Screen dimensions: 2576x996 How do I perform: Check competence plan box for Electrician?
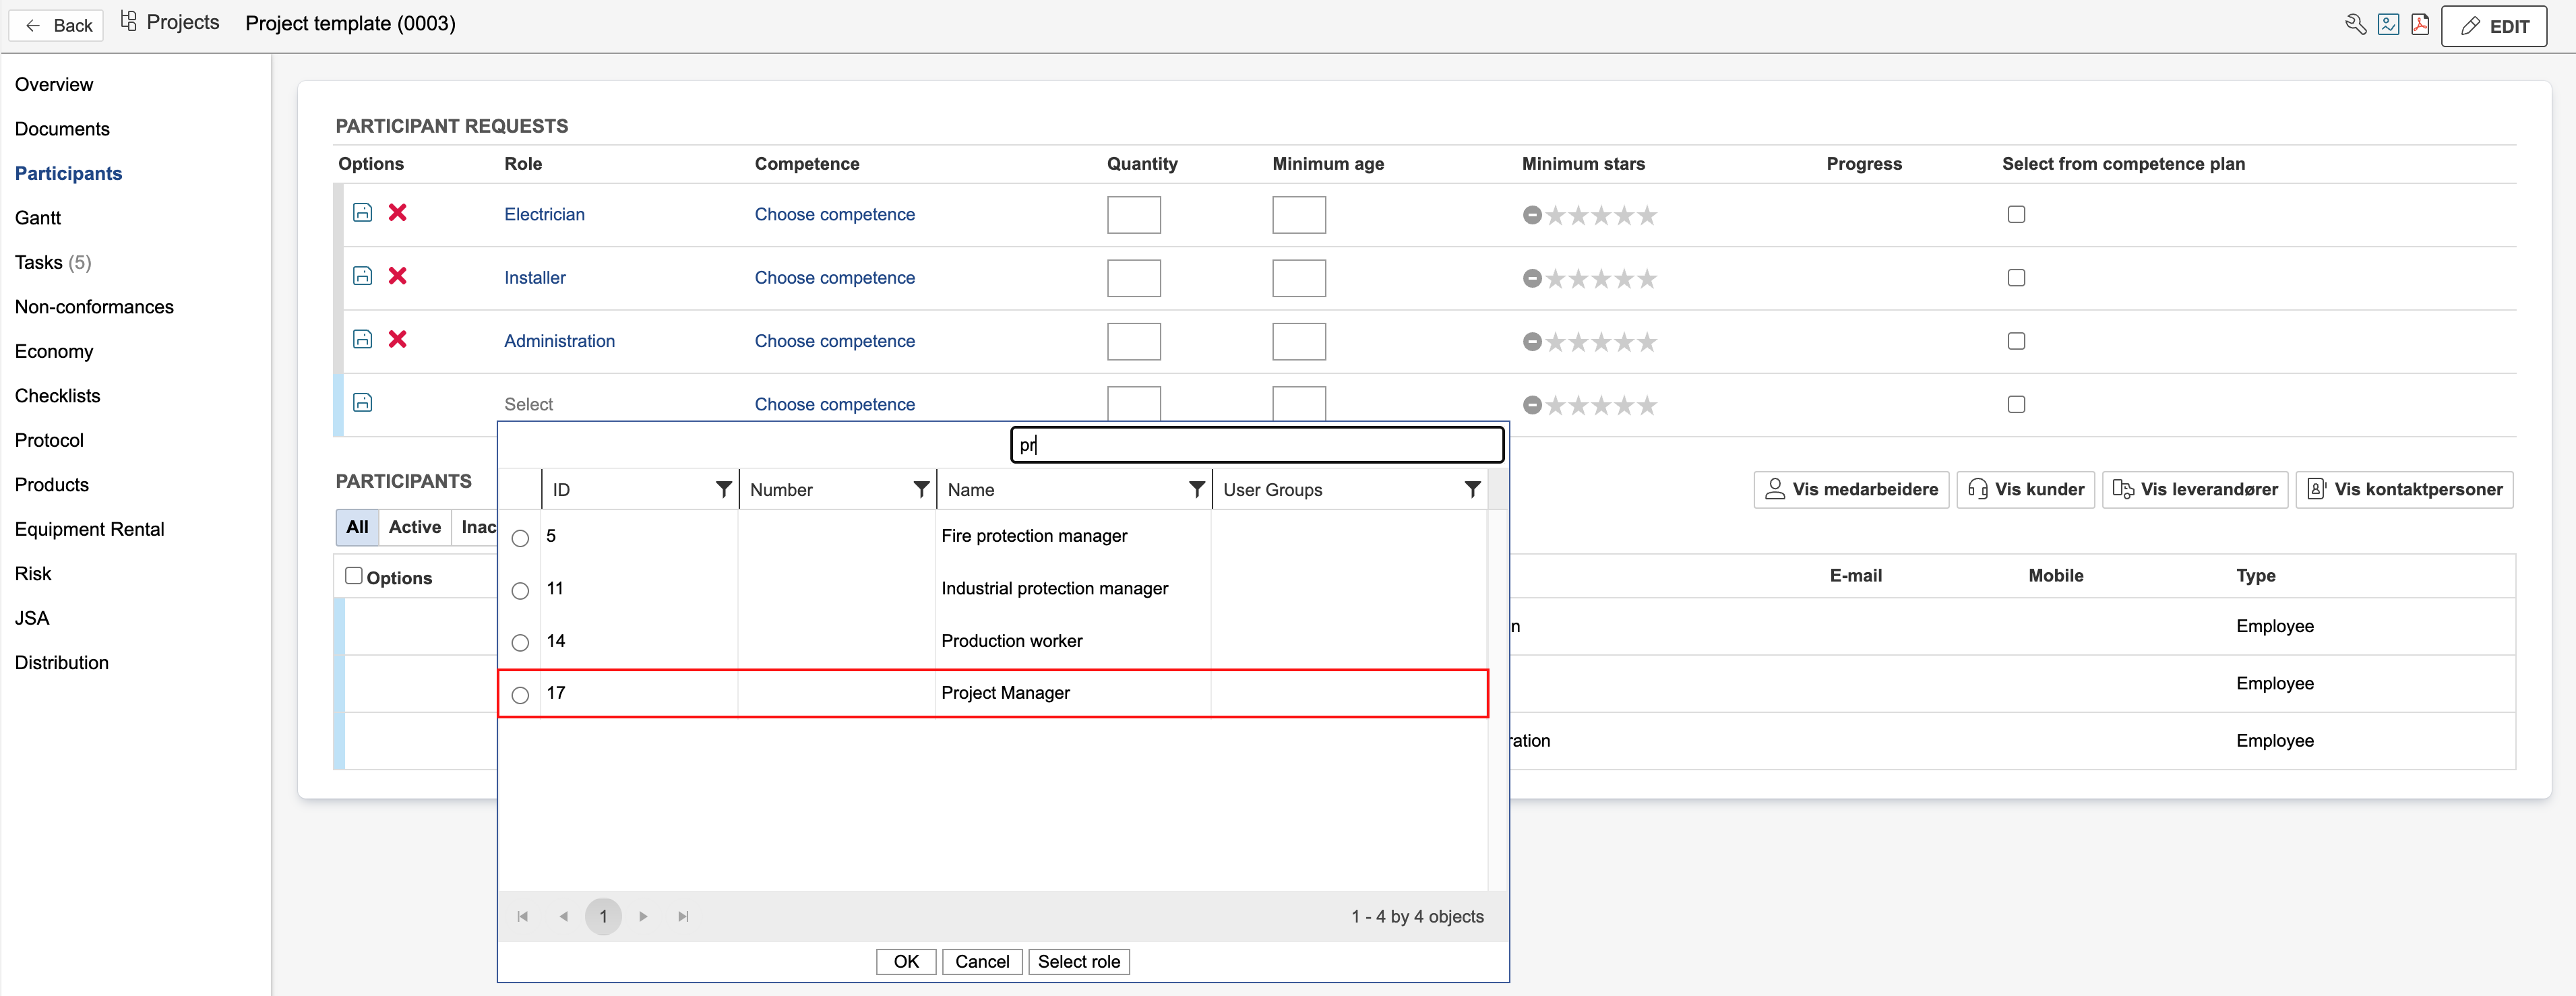coord(2016,214)
